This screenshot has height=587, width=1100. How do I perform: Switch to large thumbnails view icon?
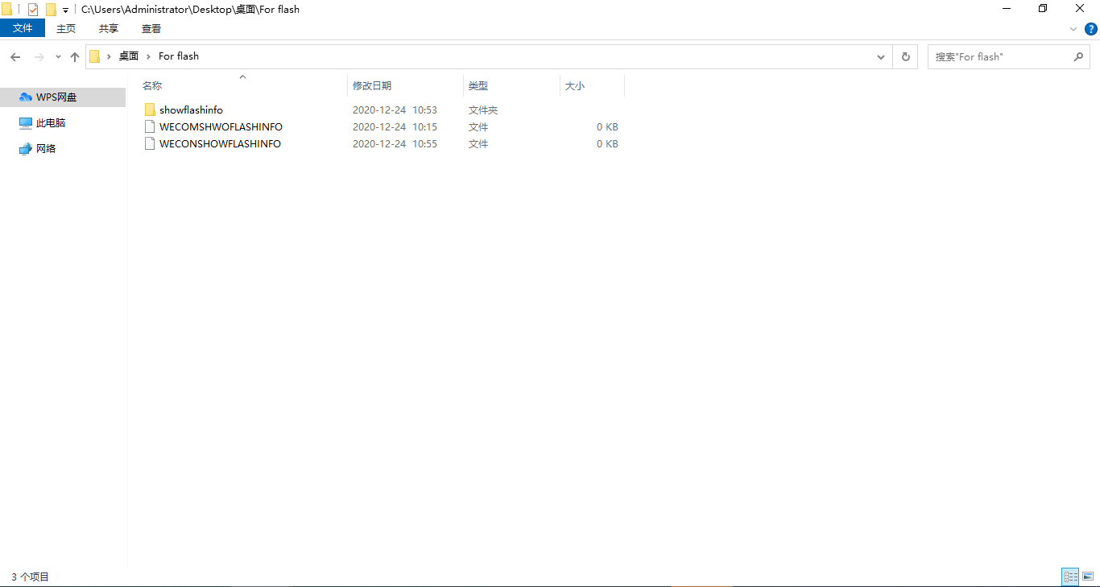[x=1088, y=577]
